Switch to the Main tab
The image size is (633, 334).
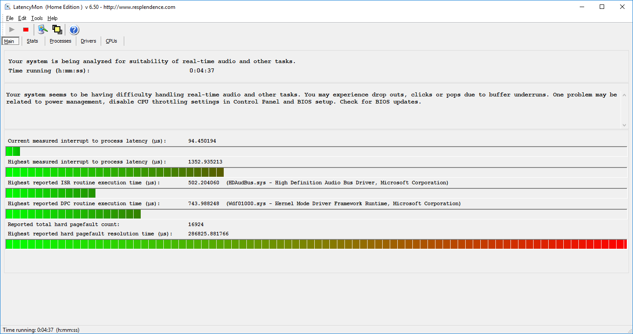pos(9,41)
